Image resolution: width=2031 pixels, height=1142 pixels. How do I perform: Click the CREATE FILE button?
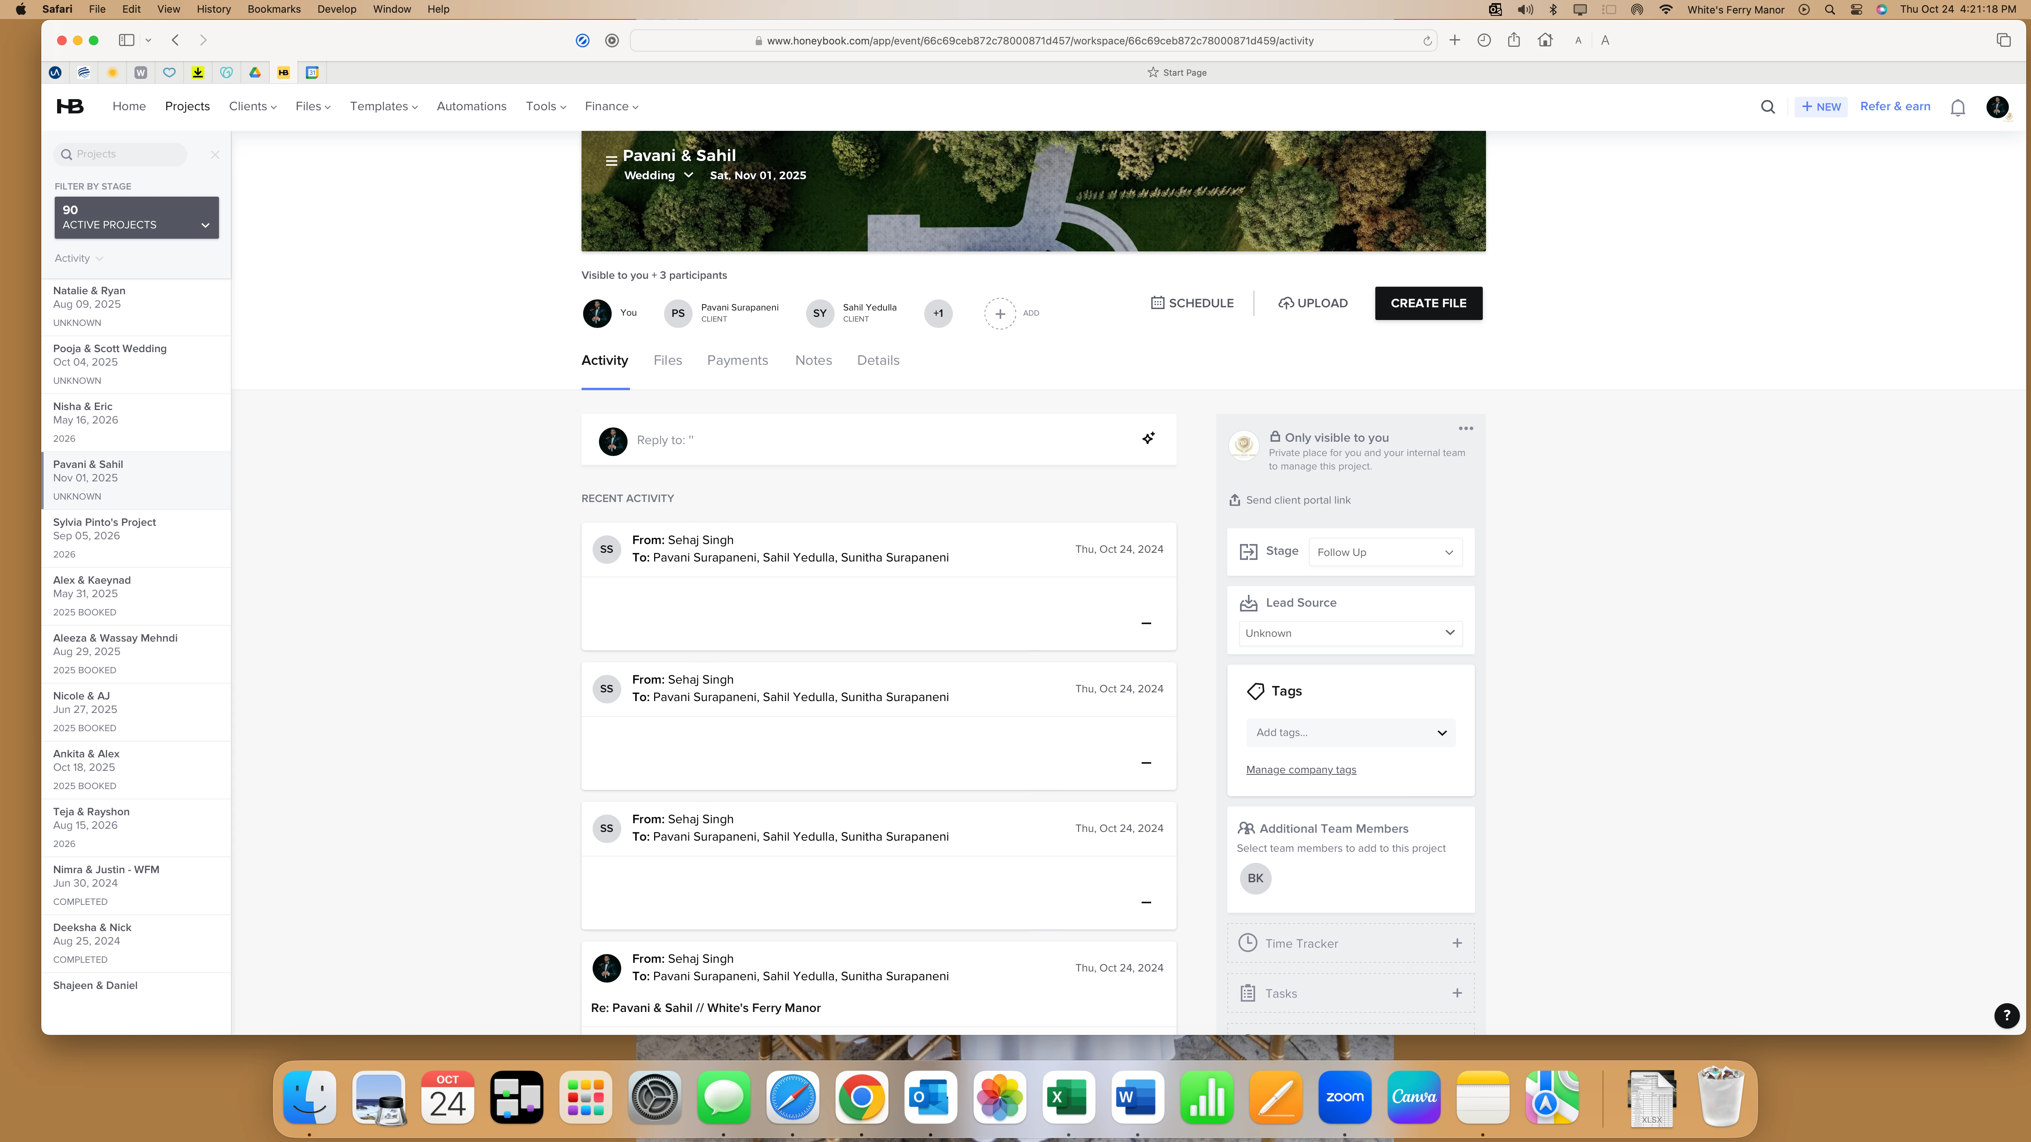coord(1428,303)
